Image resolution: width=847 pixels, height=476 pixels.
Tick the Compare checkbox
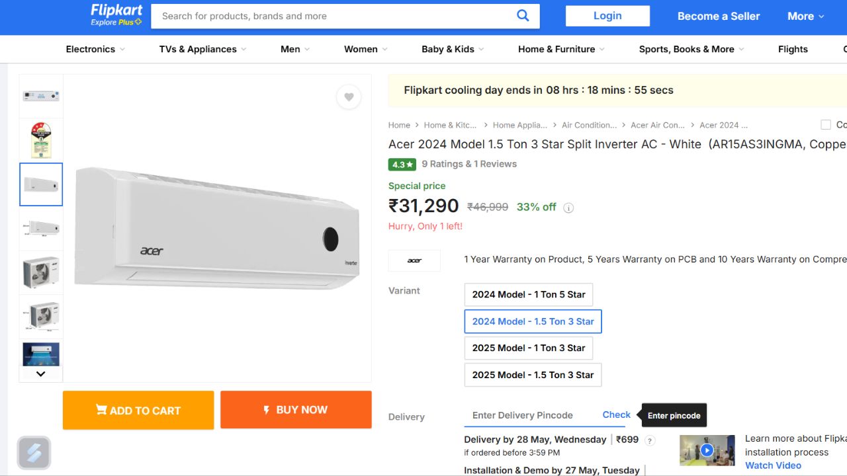(x=826, y=124)
